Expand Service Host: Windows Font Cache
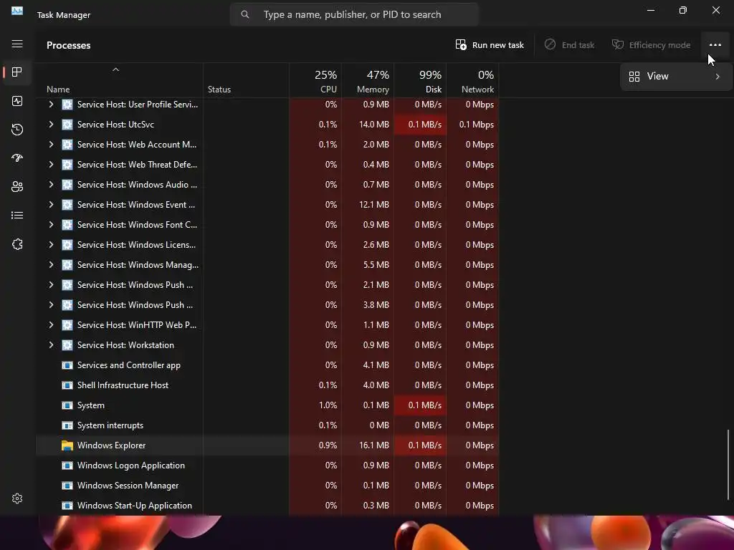 point(51,225)
